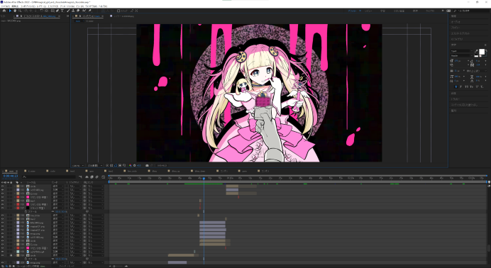
Task: Select the Selection arrow tool
Action: (x=11, y=11)
